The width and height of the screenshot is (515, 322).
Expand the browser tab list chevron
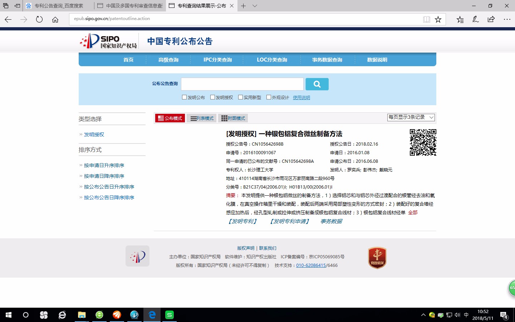(255, 6)
